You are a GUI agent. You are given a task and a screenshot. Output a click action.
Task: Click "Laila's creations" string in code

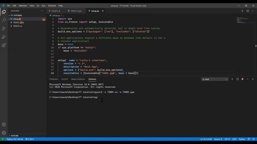[93, 60]
